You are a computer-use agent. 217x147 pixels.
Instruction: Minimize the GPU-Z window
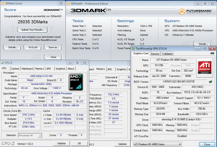coord(198,49)
